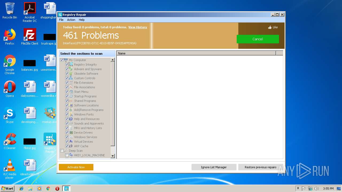
Task: Click the Activate Now button
Action: (x=76, y=167)
